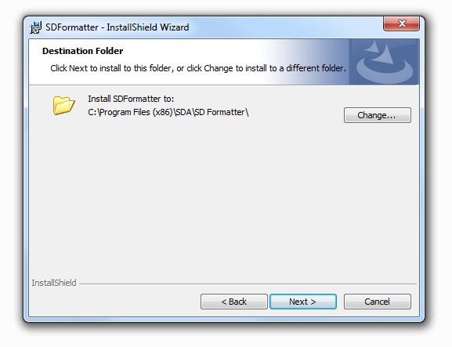Viewport: 452px width, 347px height.
Task: Click the InstallShield logo graphic in the banner
Action: tap(385, 62)
